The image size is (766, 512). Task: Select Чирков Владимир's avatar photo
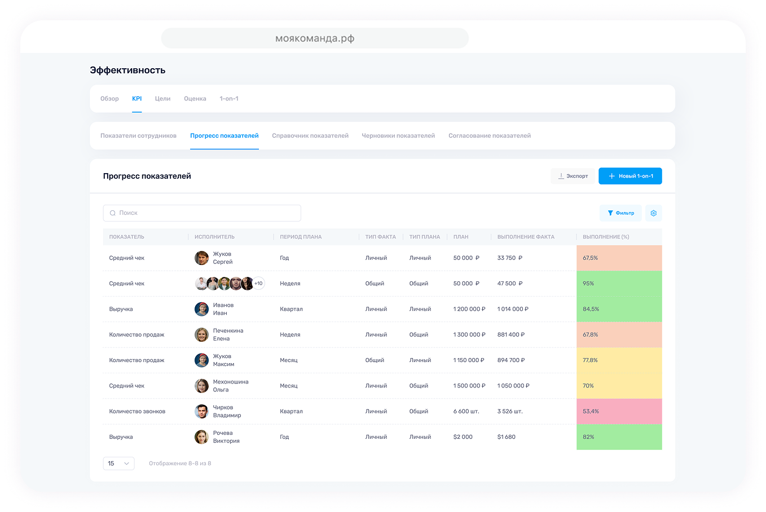pyautogui.click(x=201, y=412)
